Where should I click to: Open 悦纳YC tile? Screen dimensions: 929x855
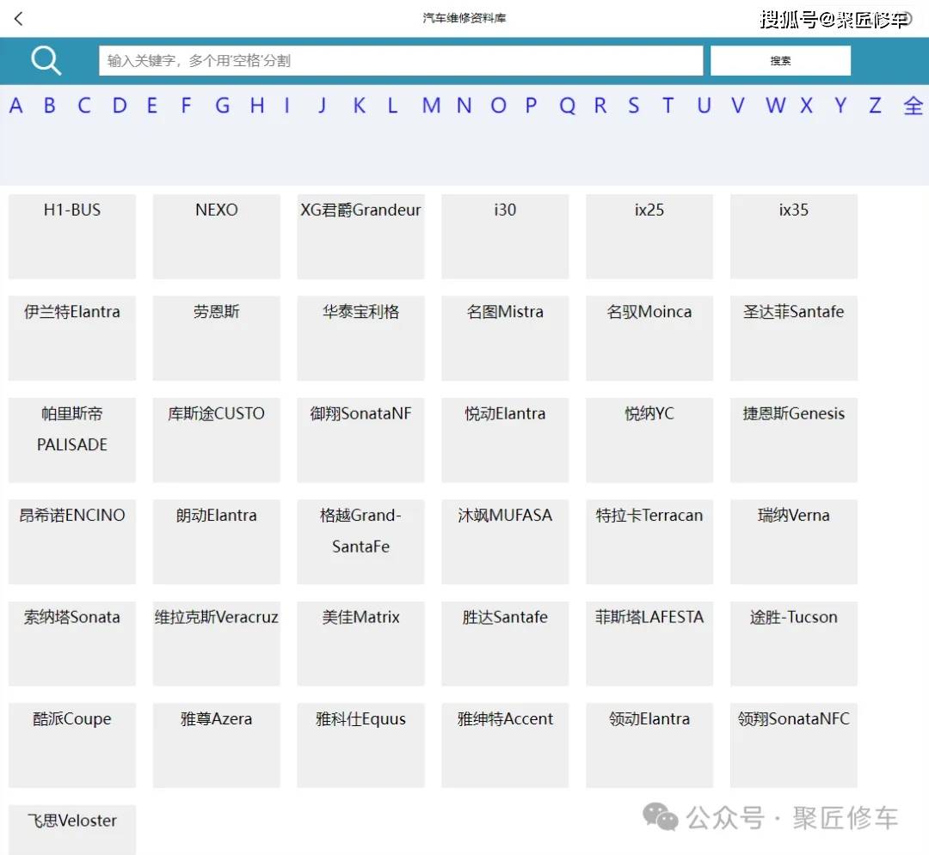click(649, 440)
